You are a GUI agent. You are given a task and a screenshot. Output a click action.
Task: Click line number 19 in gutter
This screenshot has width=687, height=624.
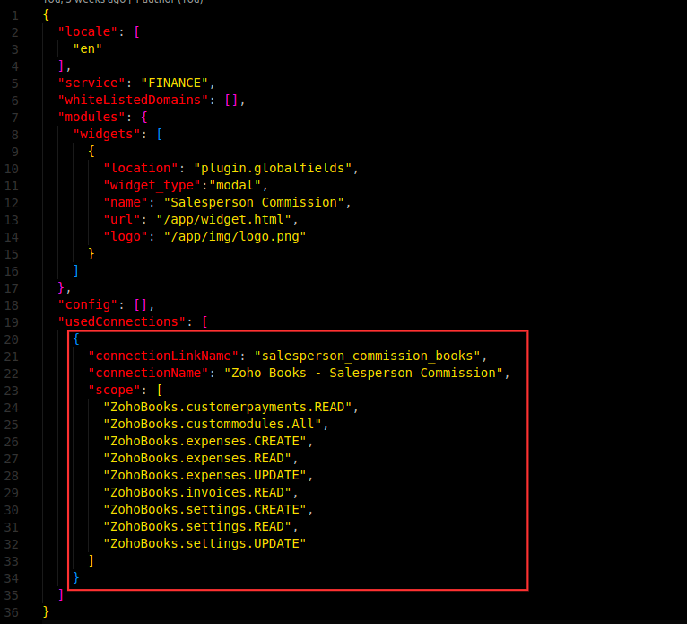12,322
